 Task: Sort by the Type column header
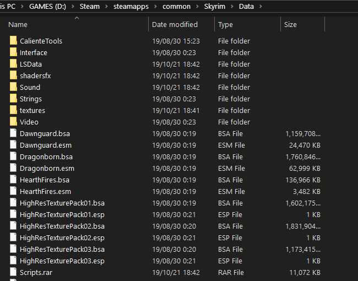coord(225,24)
